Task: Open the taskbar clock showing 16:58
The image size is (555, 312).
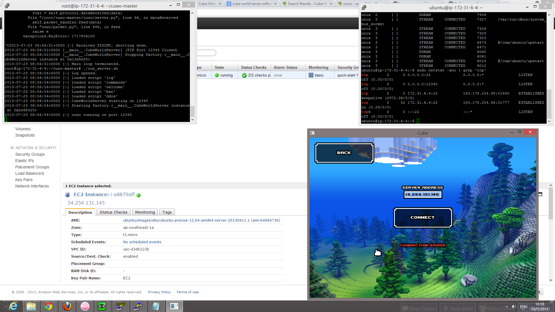Action: point(540,307)
